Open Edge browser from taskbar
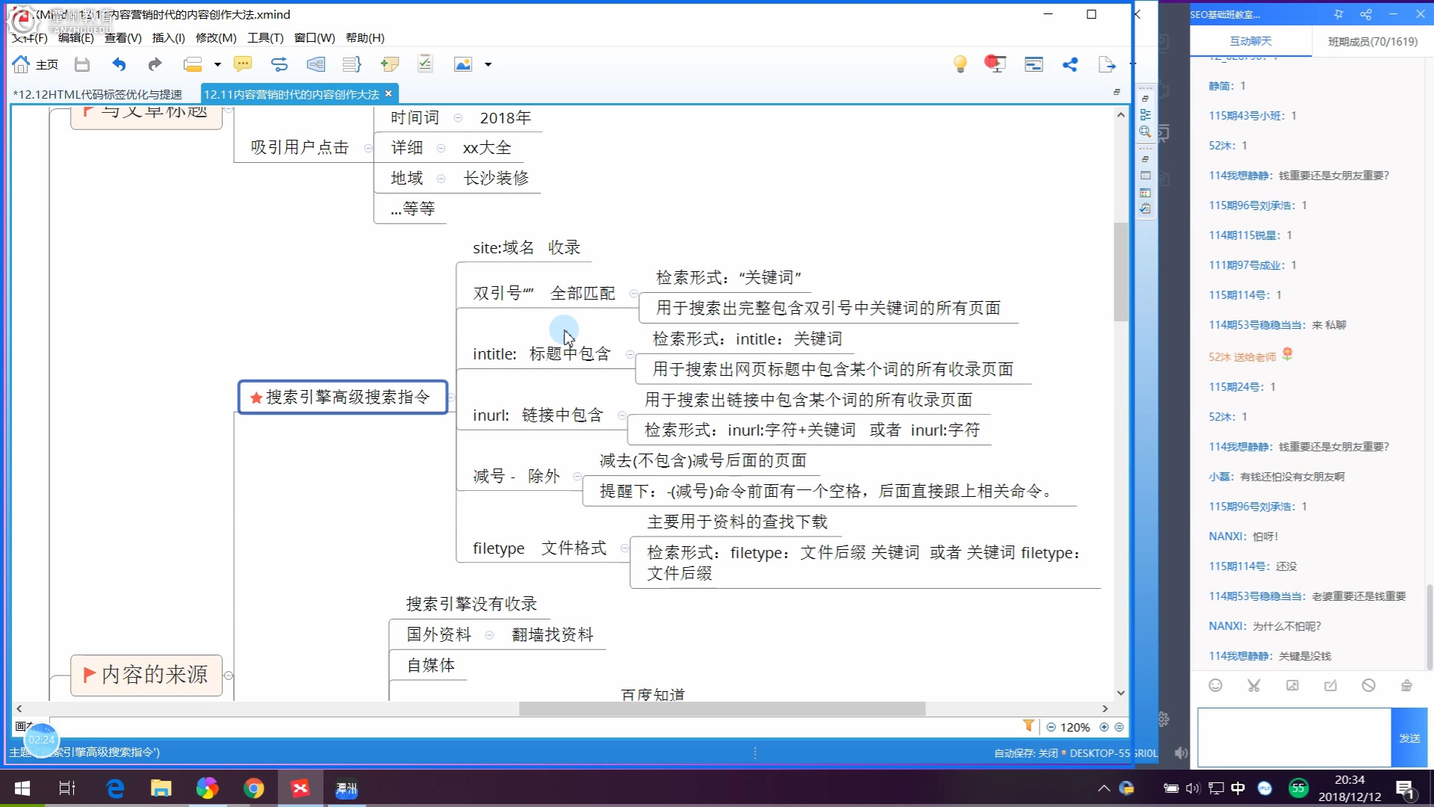Screen dimensions: 1434x807 click(115, 788)
